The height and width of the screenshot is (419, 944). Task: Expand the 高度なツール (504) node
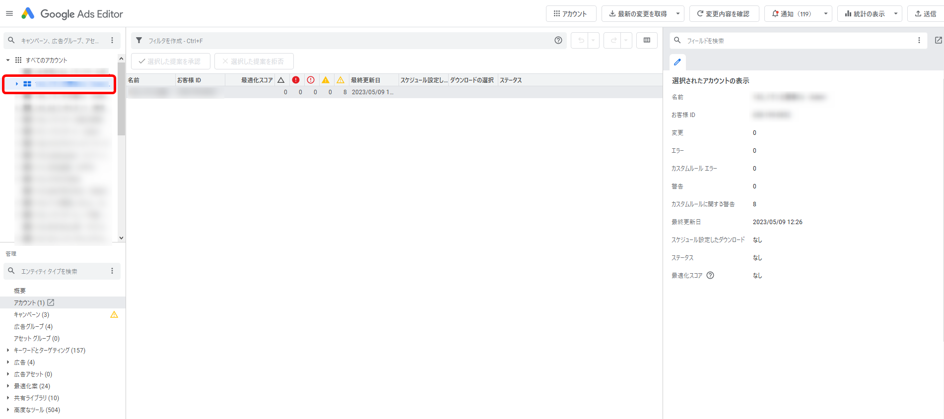8,410
